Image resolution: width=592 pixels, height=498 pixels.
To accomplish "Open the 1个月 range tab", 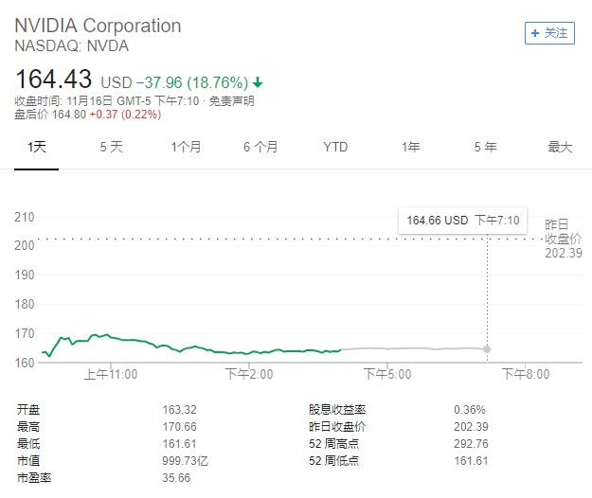I will (x=187, y=147).
